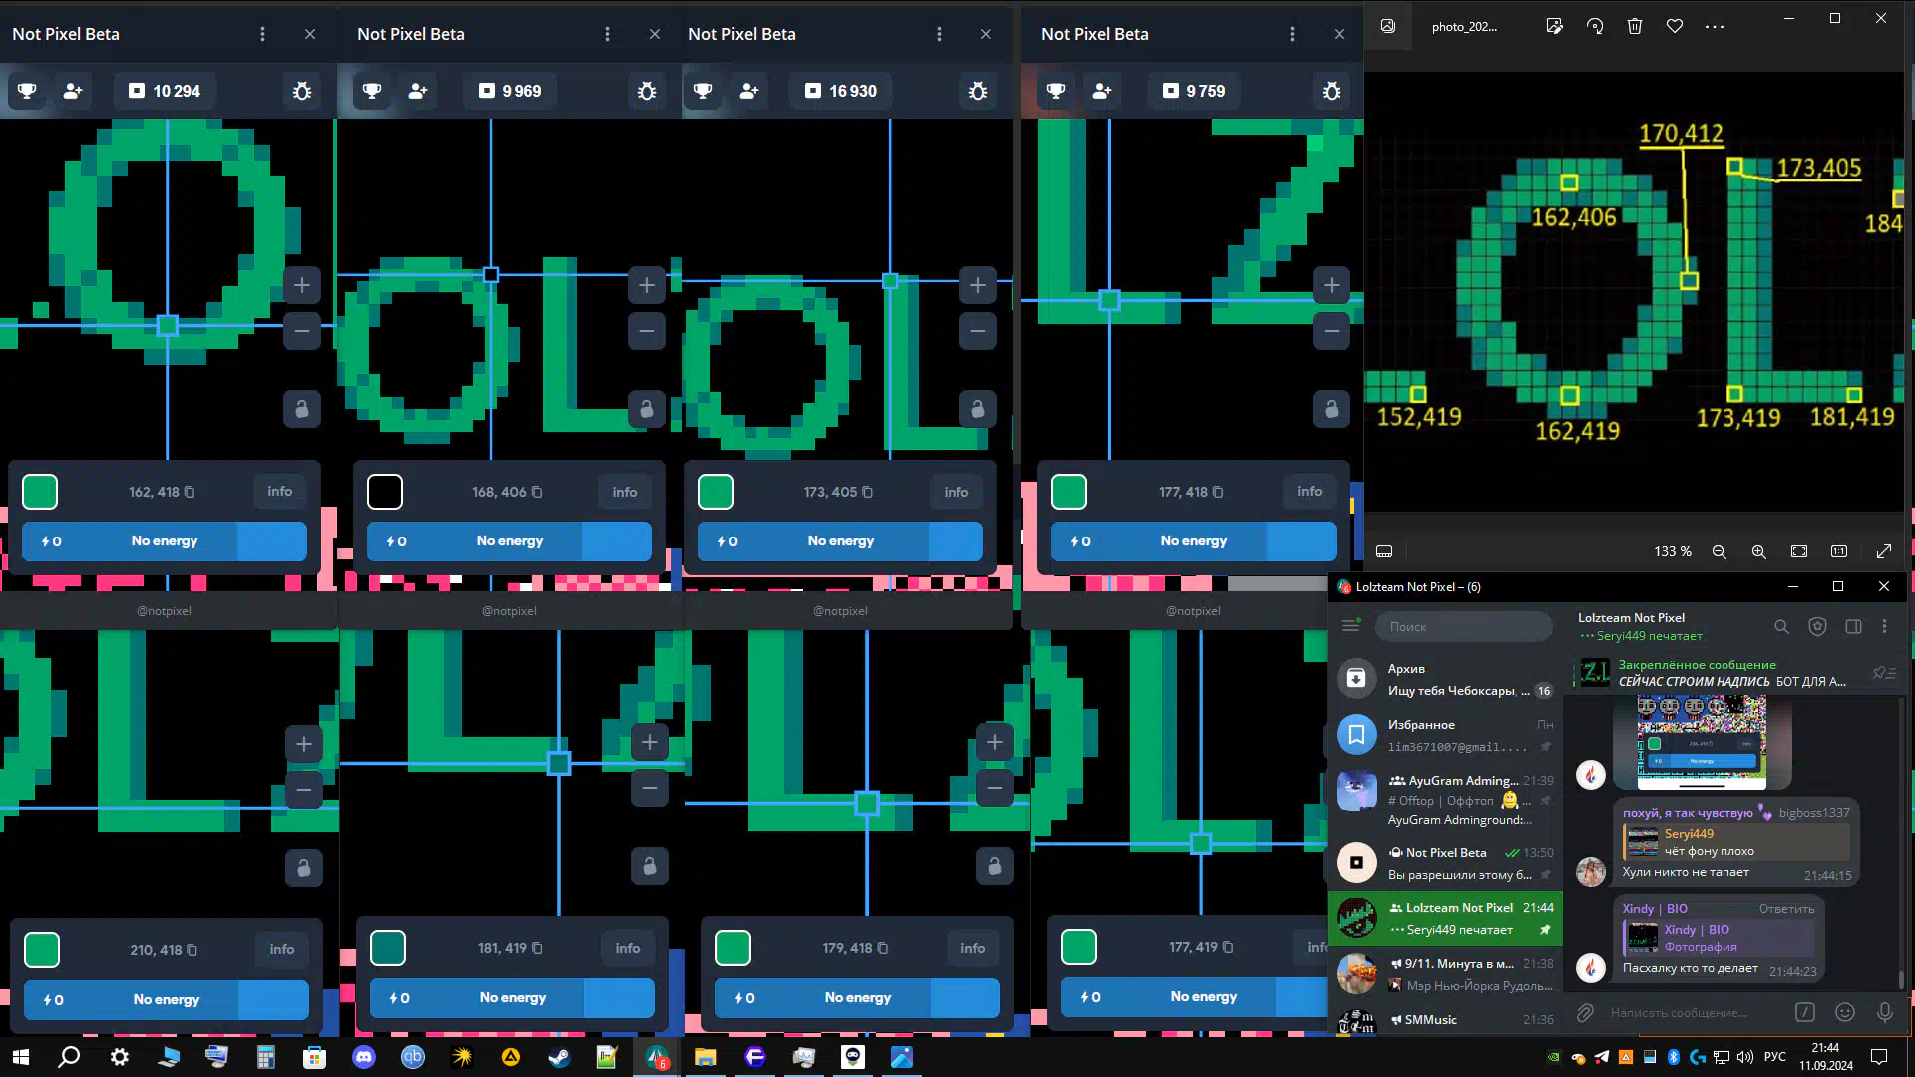Zoom out using photo viewer magnifier
The image size is (1915, 1077).
click(1720, 551)
